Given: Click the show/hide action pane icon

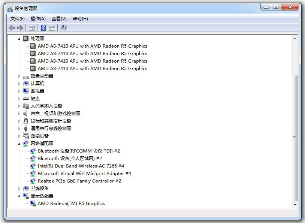Looking at the screenshot, I should (x=52, y=28).
